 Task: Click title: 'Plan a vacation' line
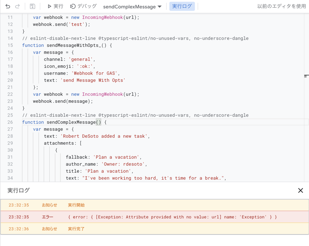[x=100, y=171]
